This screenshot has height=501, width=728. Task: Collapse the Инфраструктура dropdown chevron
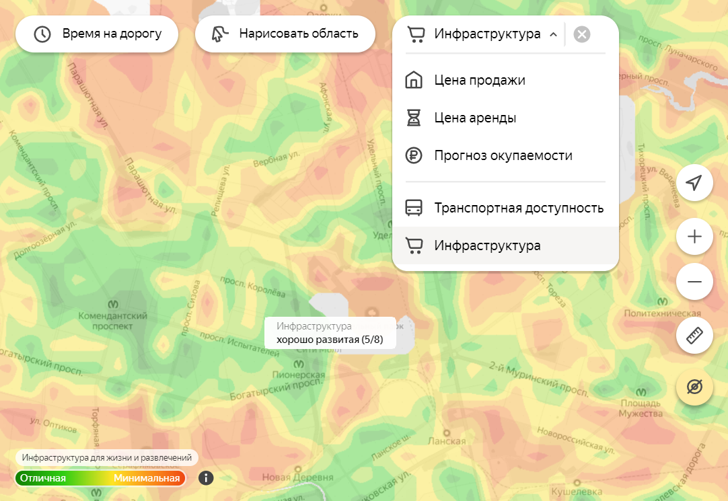tap(553, 34)
